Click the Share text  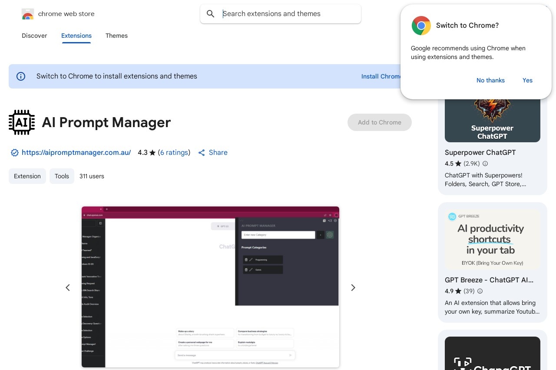click(218, 153)
